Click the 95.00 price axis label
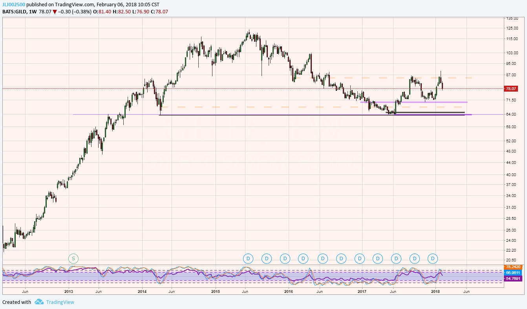This screenshot has height=309, width=527. (x=512, y=63)
